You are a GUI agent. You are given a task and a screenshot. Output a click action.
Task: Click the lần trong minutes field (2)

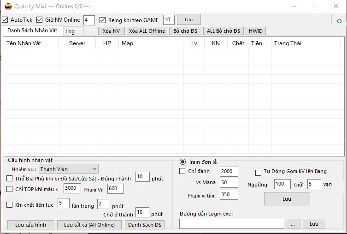103,204
